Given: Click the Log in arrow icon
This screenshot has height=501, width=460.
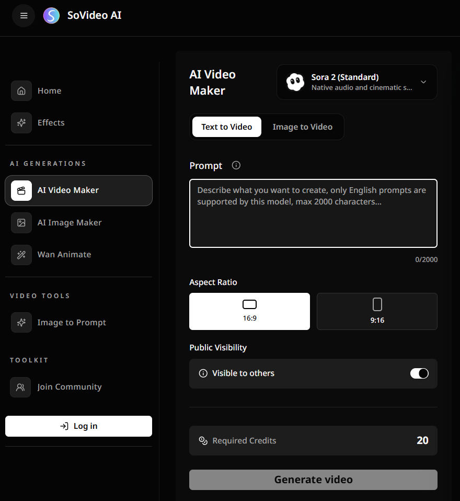Looking at the screenshot, I should click(64, 426).
